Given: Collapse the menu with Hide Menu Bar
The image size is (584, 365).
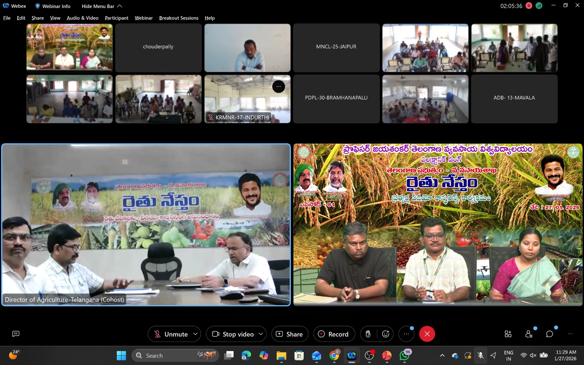Looking at the screenshot, I should [101, 6].
